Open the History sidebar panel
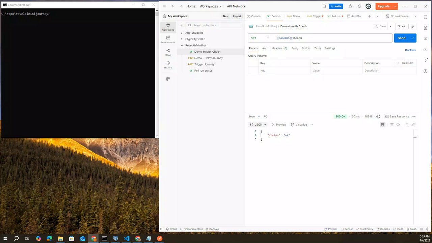This screenshot has height=243, width=432. [x=168, y=65]
